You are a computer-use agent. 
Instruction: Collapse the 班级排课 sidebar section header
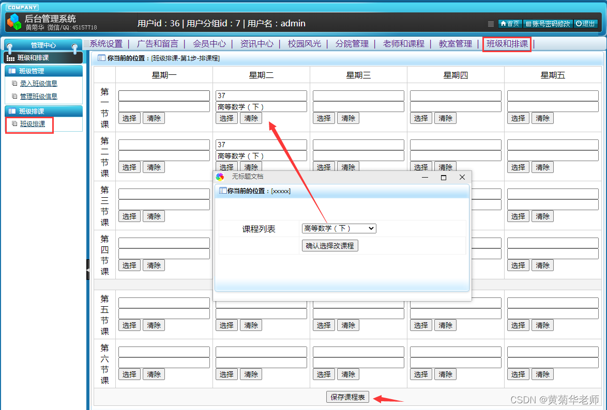44,111
